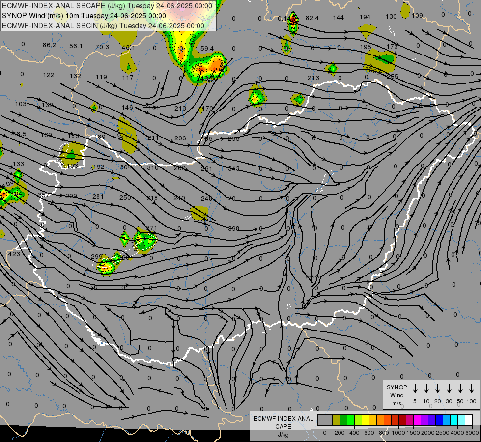
Task: Click the map value 343
Action: click(x=233, y=169)
